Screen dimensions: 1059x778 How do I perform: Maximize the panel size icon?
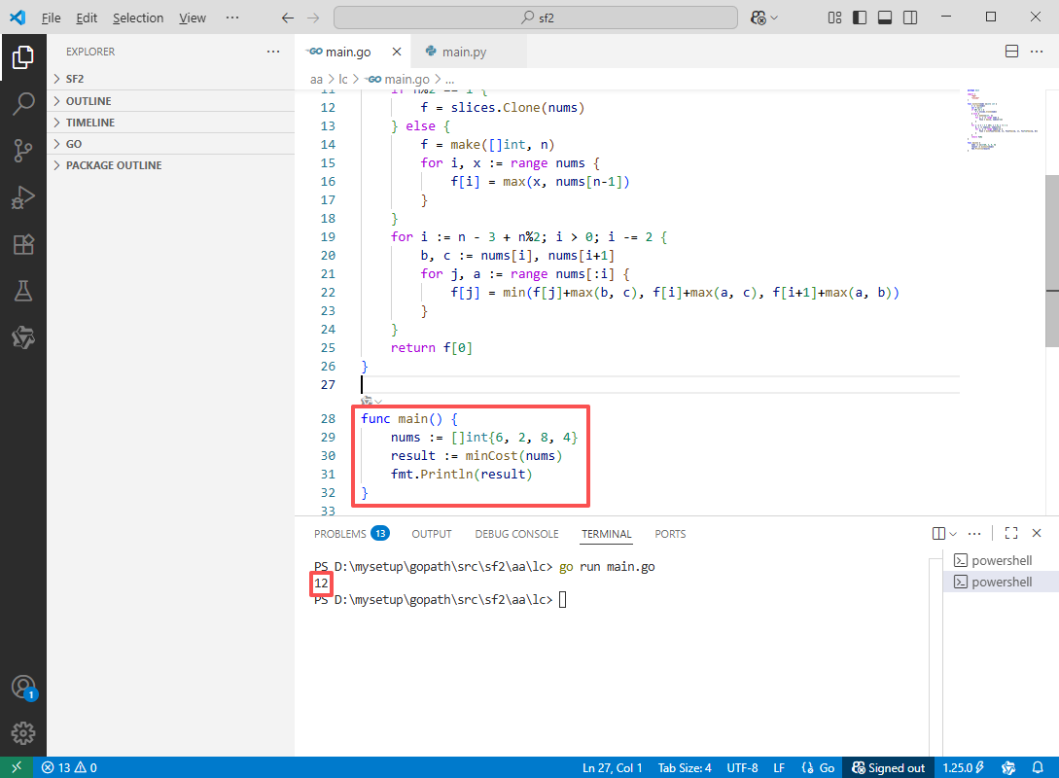pos(1011,533)
